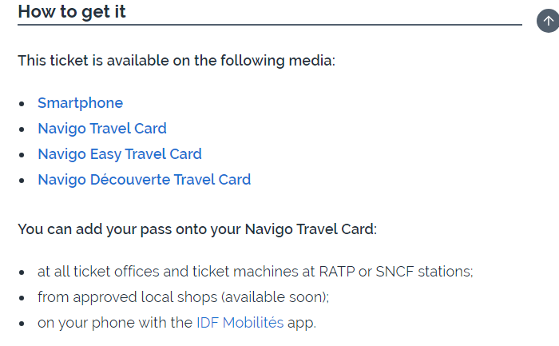Screen dimensions: 559x346
Task: Follow the Navigo Easy Travel Card link
Action: 120,154
